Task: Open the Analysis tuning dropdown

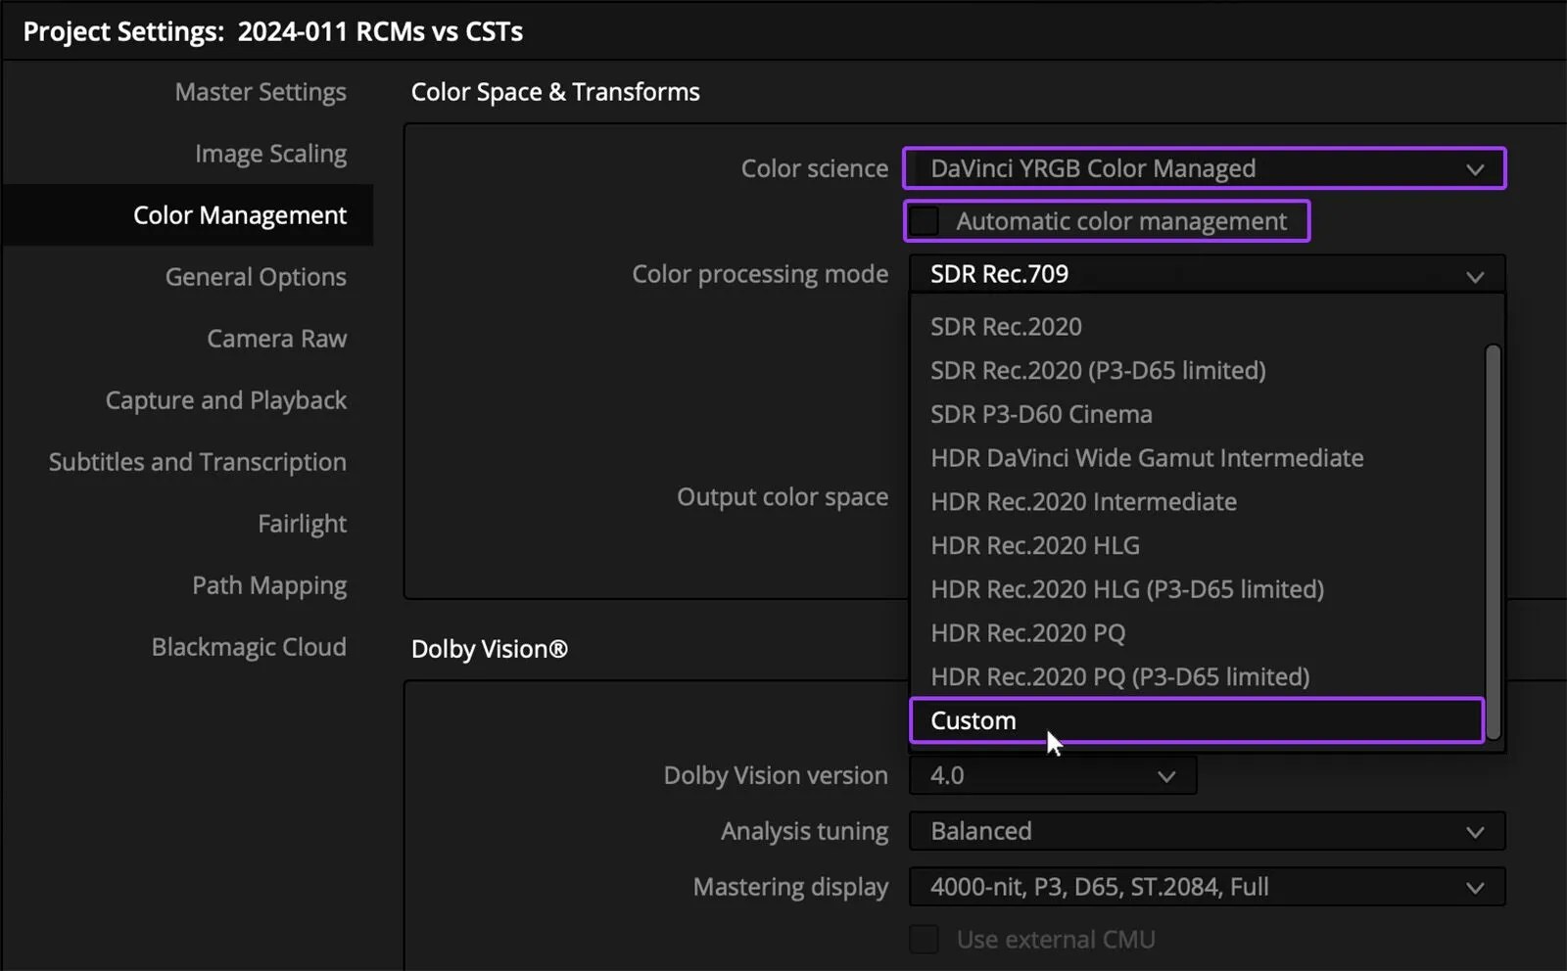Action: point(1207,831)
